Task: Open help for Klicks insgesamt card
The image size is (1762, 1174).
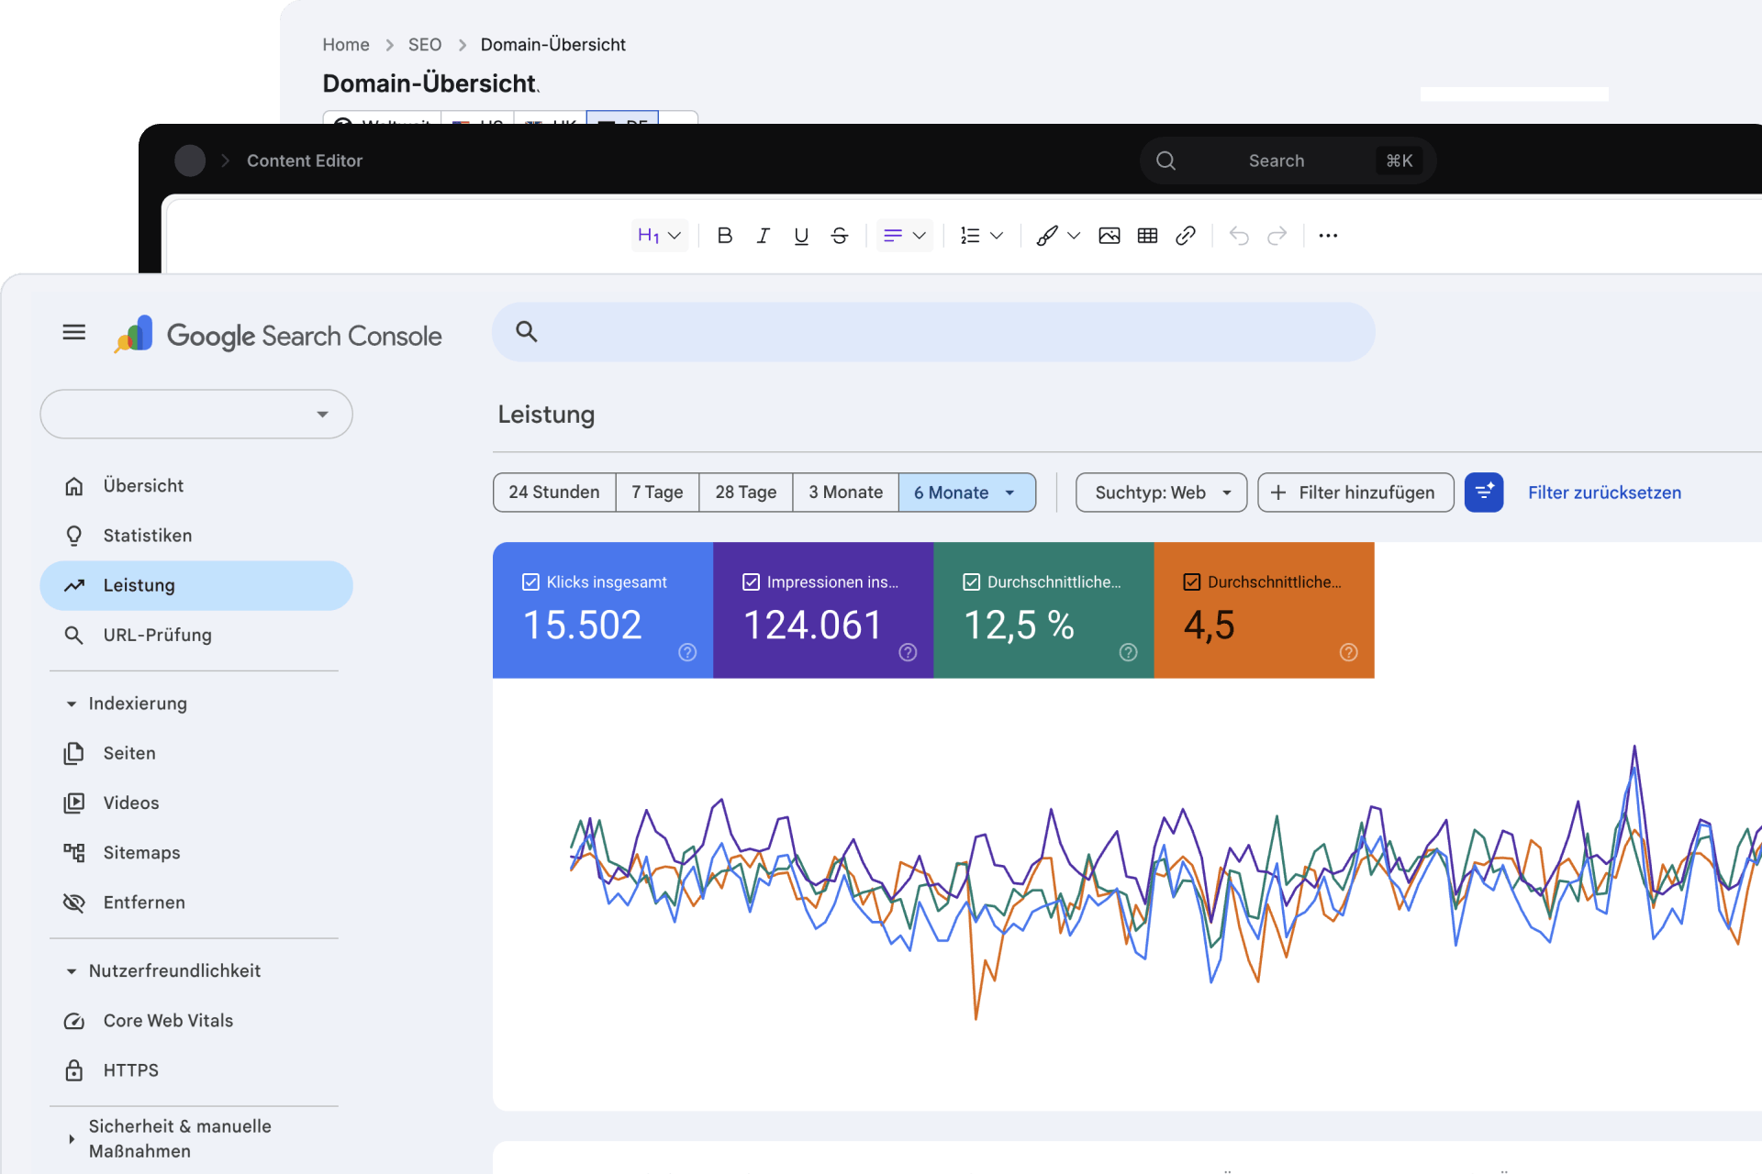Action: point(687,652)
